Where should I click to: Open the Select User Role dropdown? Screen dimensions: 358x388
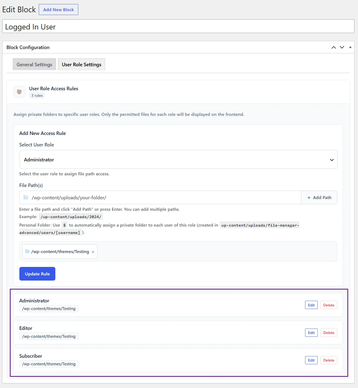coord(178,160)
